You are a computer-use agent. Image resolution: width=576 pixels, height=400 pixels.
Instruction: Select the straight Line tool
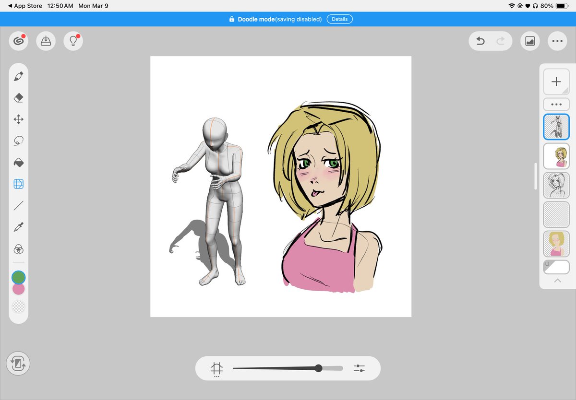point(19,206)
